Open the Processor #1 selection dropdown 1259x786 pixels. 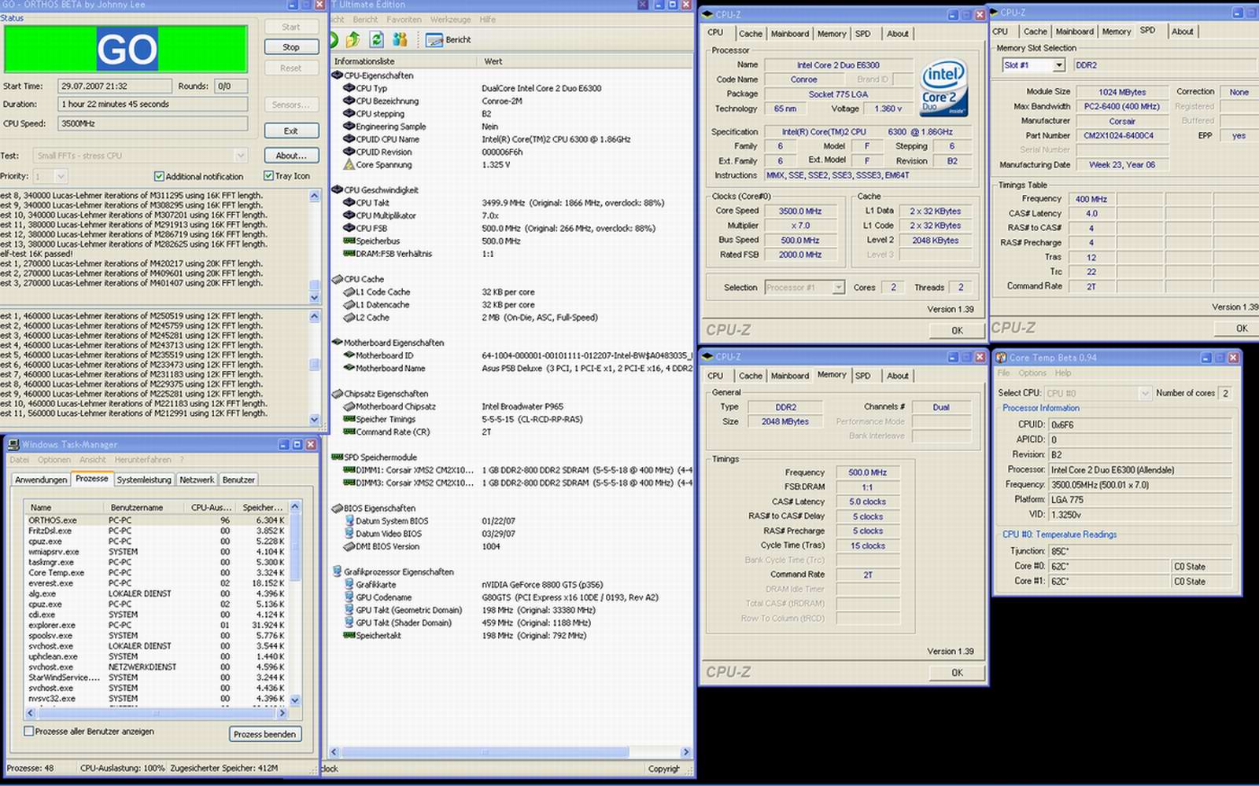tap(838, 288)
